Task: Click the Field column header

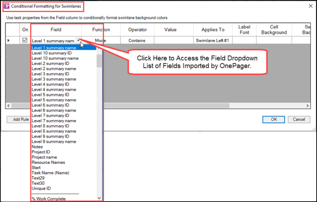Action: click(x=56, y=30)
